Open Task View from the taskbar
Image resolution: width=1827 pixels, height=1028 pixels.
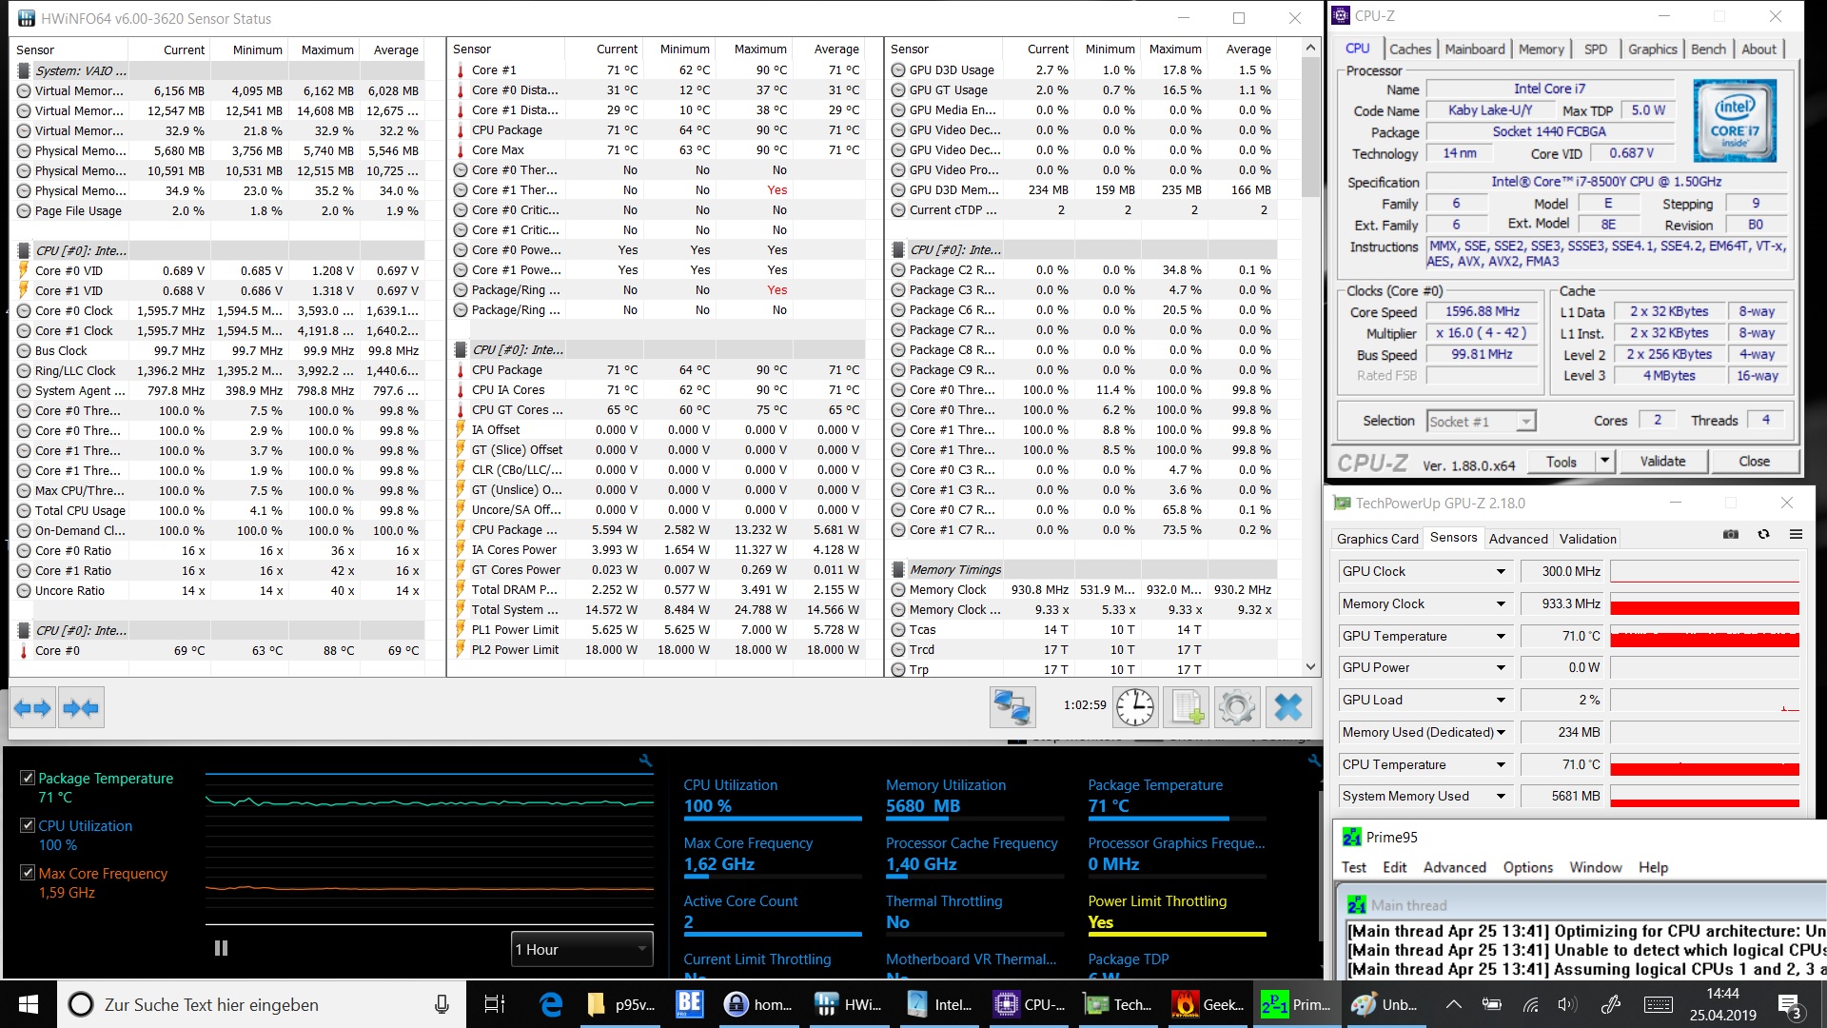[495, 1004]
